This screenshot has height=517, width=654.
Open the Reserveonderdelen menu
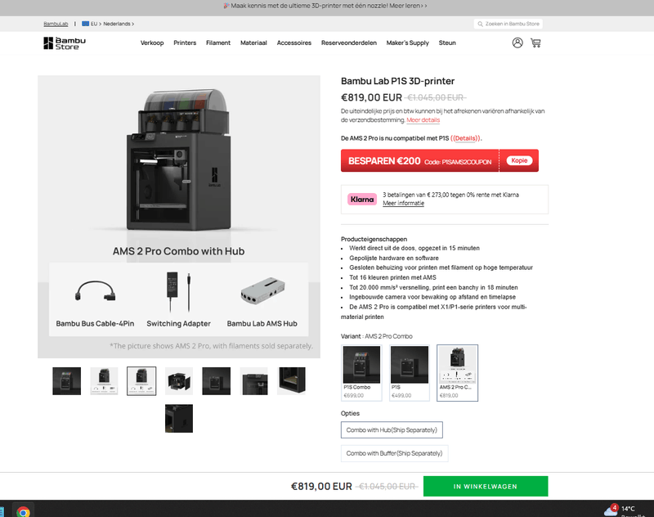(x=349, y=43)
